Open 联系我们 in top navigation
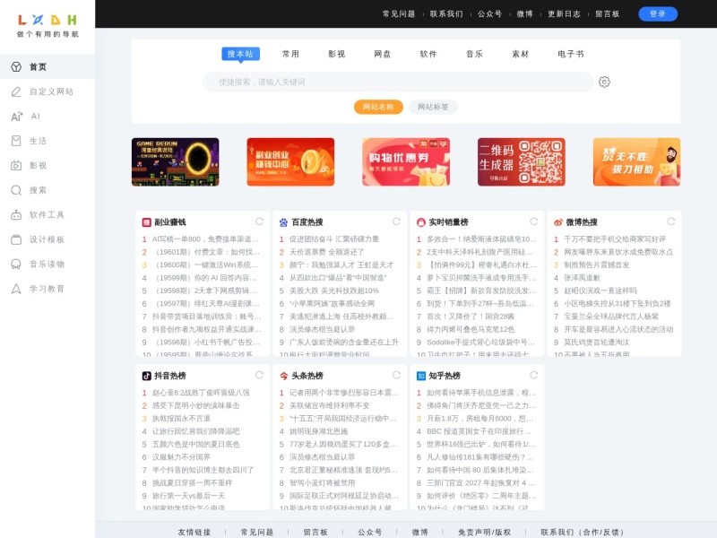717x538 pixels. pos(446,13)
